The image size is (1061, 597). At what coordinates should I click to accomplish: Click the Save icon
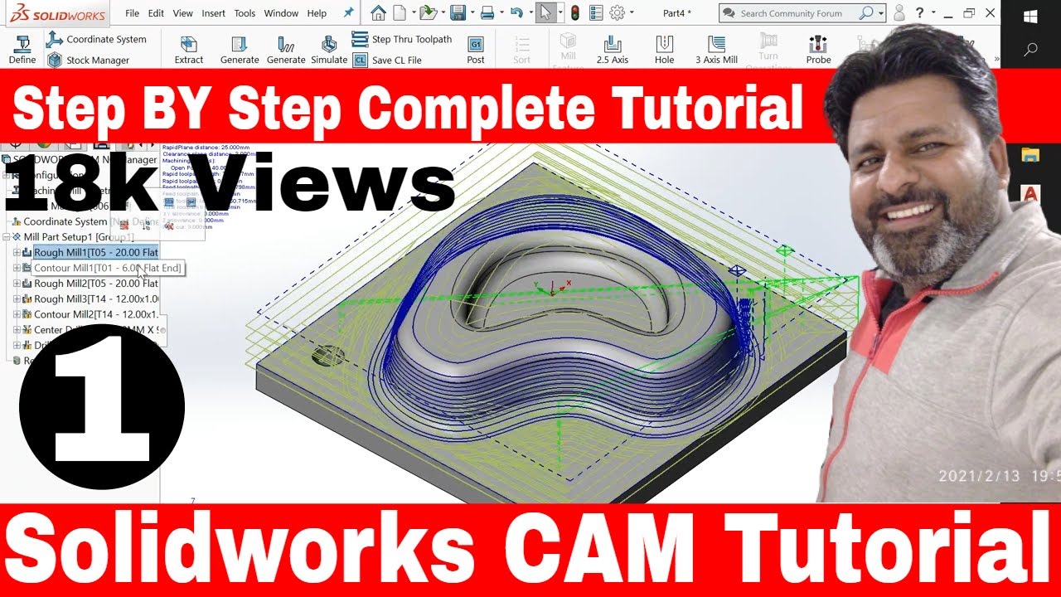point(457,12)
